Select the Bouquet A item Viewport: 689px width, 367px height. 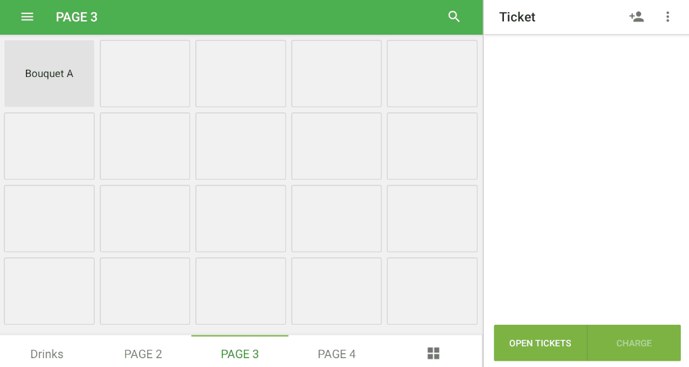49,73
